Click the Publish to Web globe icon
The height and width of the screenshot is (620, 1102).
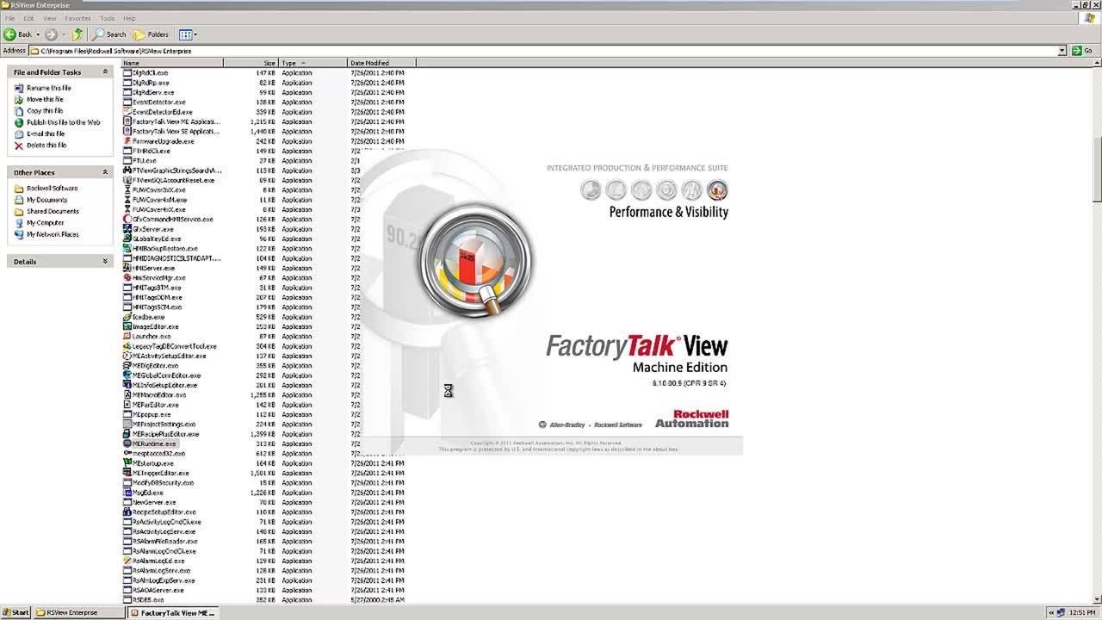(19, 122)
